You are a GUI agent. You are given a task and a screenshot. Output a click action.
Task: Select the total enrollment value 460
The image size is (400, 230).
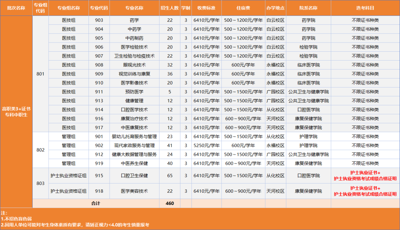(x=170, y=203)
